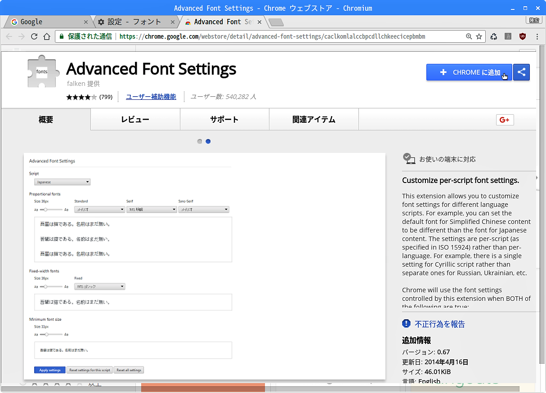Click the 更新日: 2014年4月16日 text
Screen dimensions: 546x393
pyautogui.click(x=435, y=362)
